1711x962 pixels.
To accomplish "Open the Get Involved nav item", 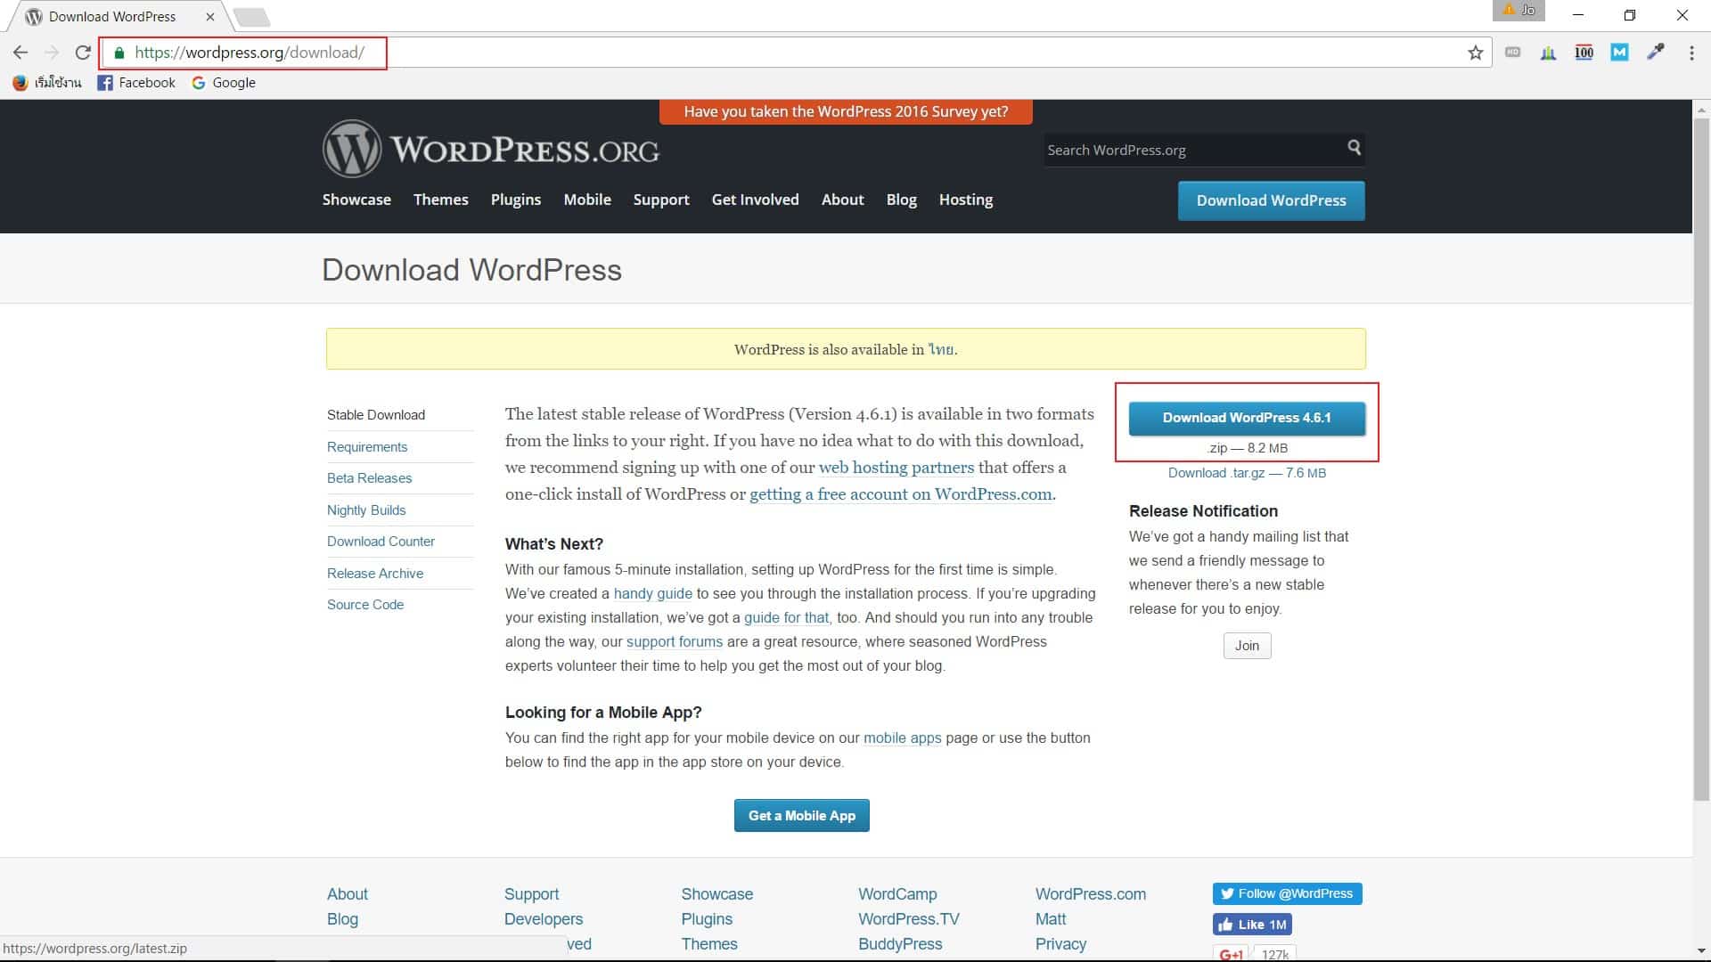I will pyautogui.click(x=755, y=200).
